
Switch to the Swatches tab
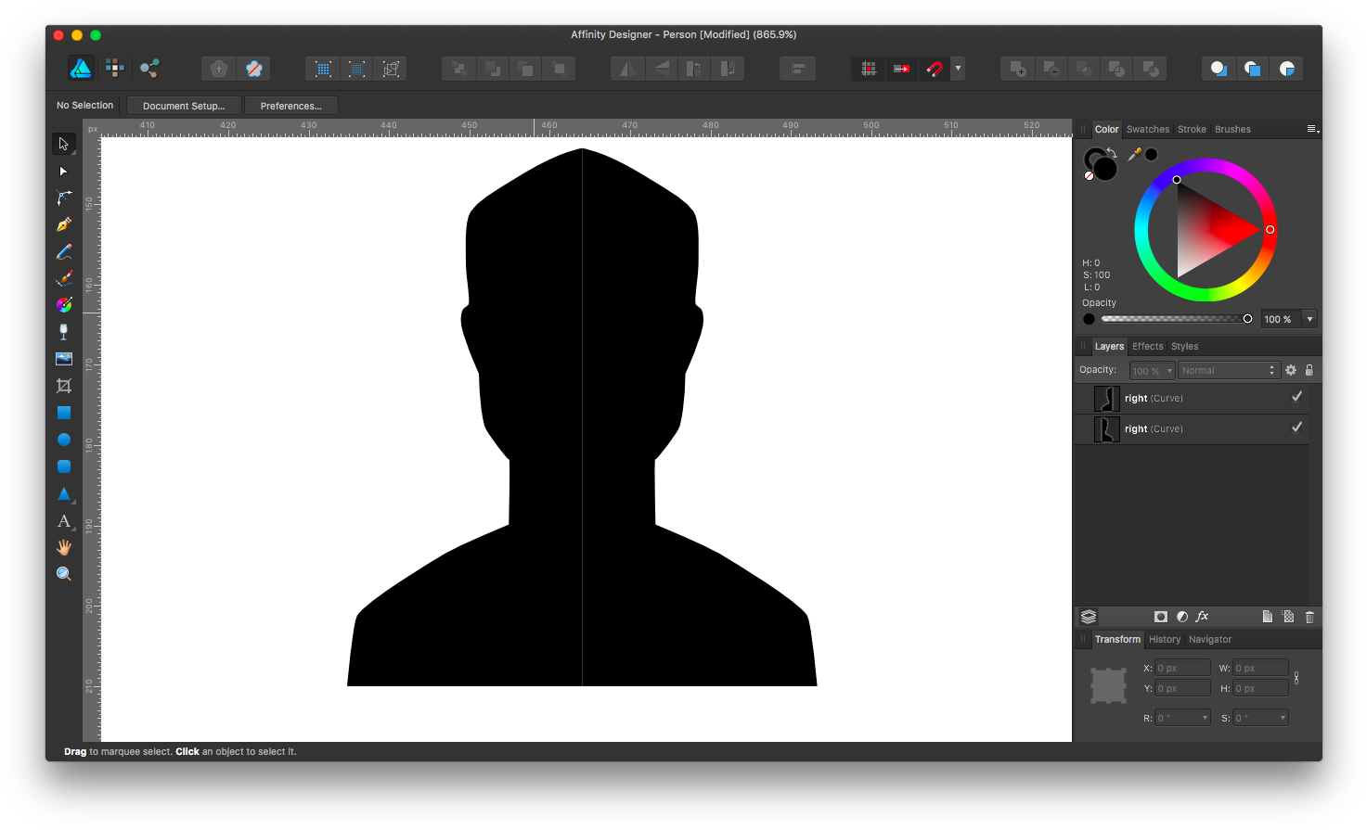coord(1147,129)
